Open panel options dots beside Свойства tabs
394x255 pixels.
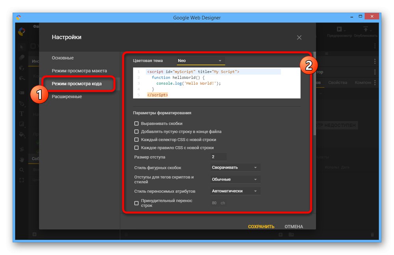click(x=375, y=82)
